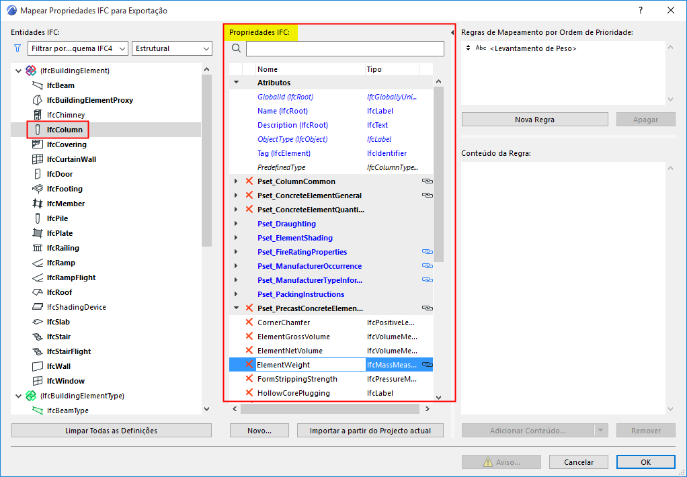The height and width of the screenshot is (477, 687).
Task: Collapse the (IfcBuildingElementType) tree group
Action: [18, 396]
